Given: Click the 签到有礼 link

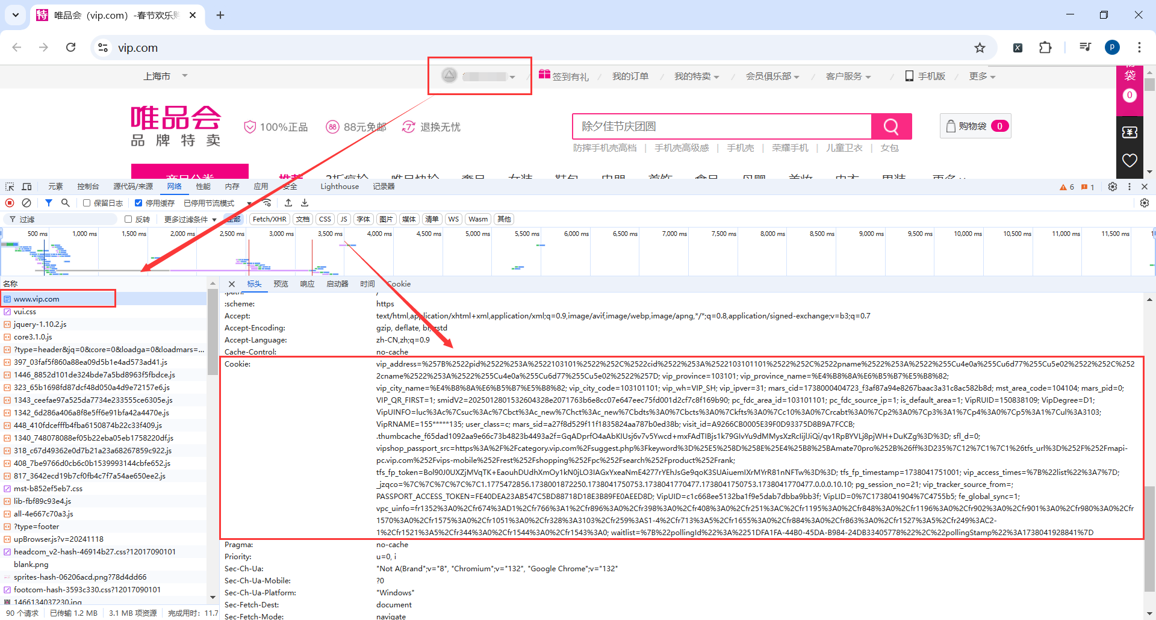Looking at the screenshot, I should [x=564, y=76].
